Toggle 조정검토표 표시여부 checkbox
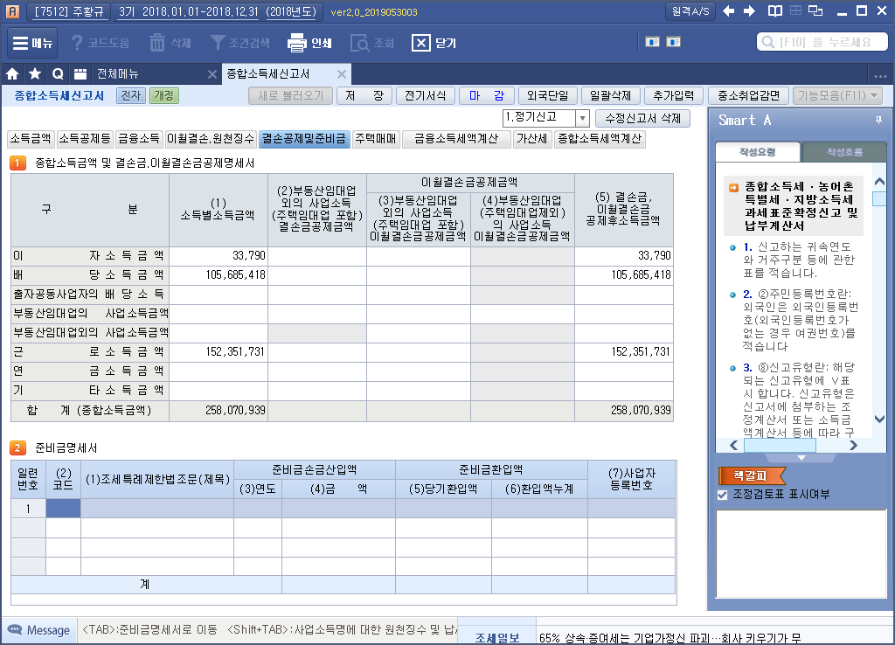Screen dimensions: 895x645 [x=722, y=495]
